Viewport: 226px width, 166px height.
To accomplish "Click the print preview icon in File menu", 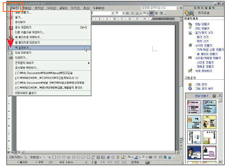I will coord(11,53).
